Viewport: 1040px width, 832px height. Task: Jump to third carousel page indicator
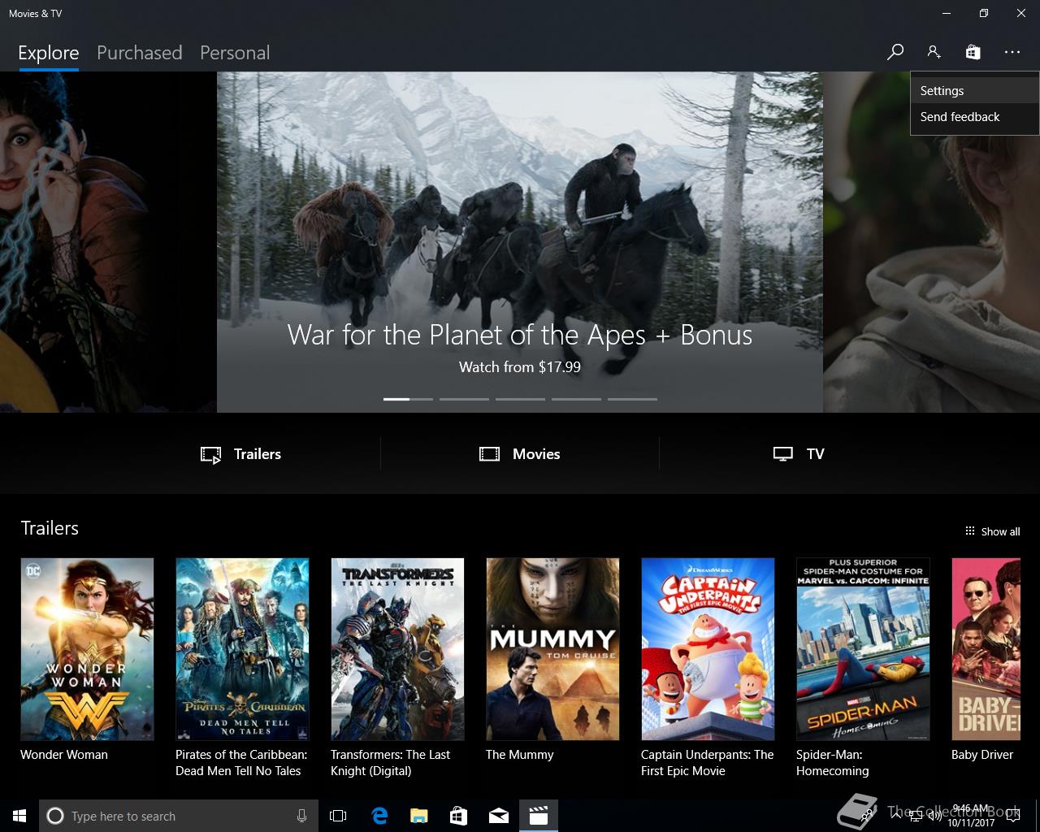tap(520, 399)
